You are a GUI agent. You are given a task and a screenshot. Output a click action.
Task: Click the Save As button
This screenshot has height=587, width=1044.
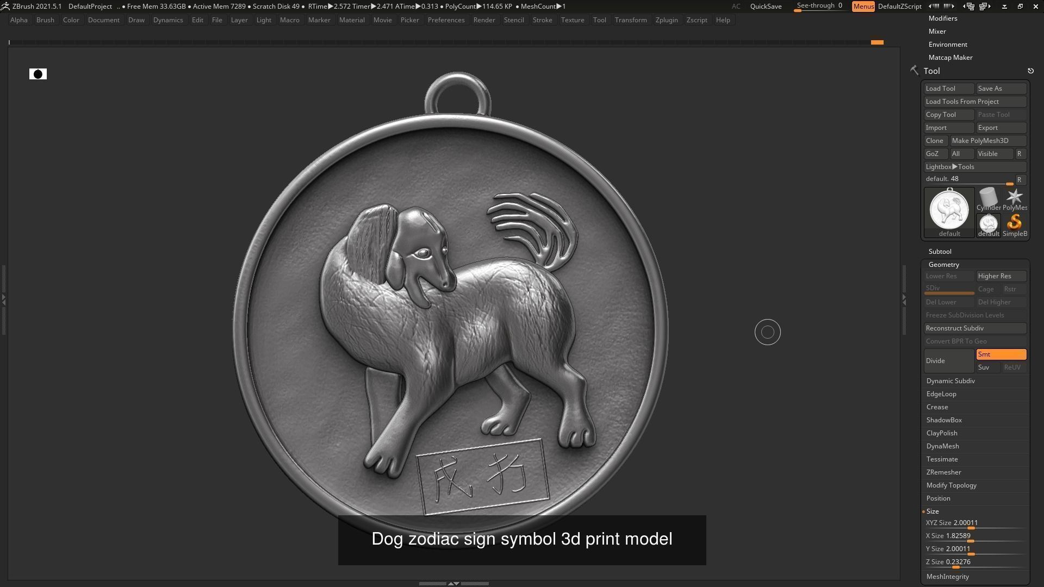pos(1001,89)
